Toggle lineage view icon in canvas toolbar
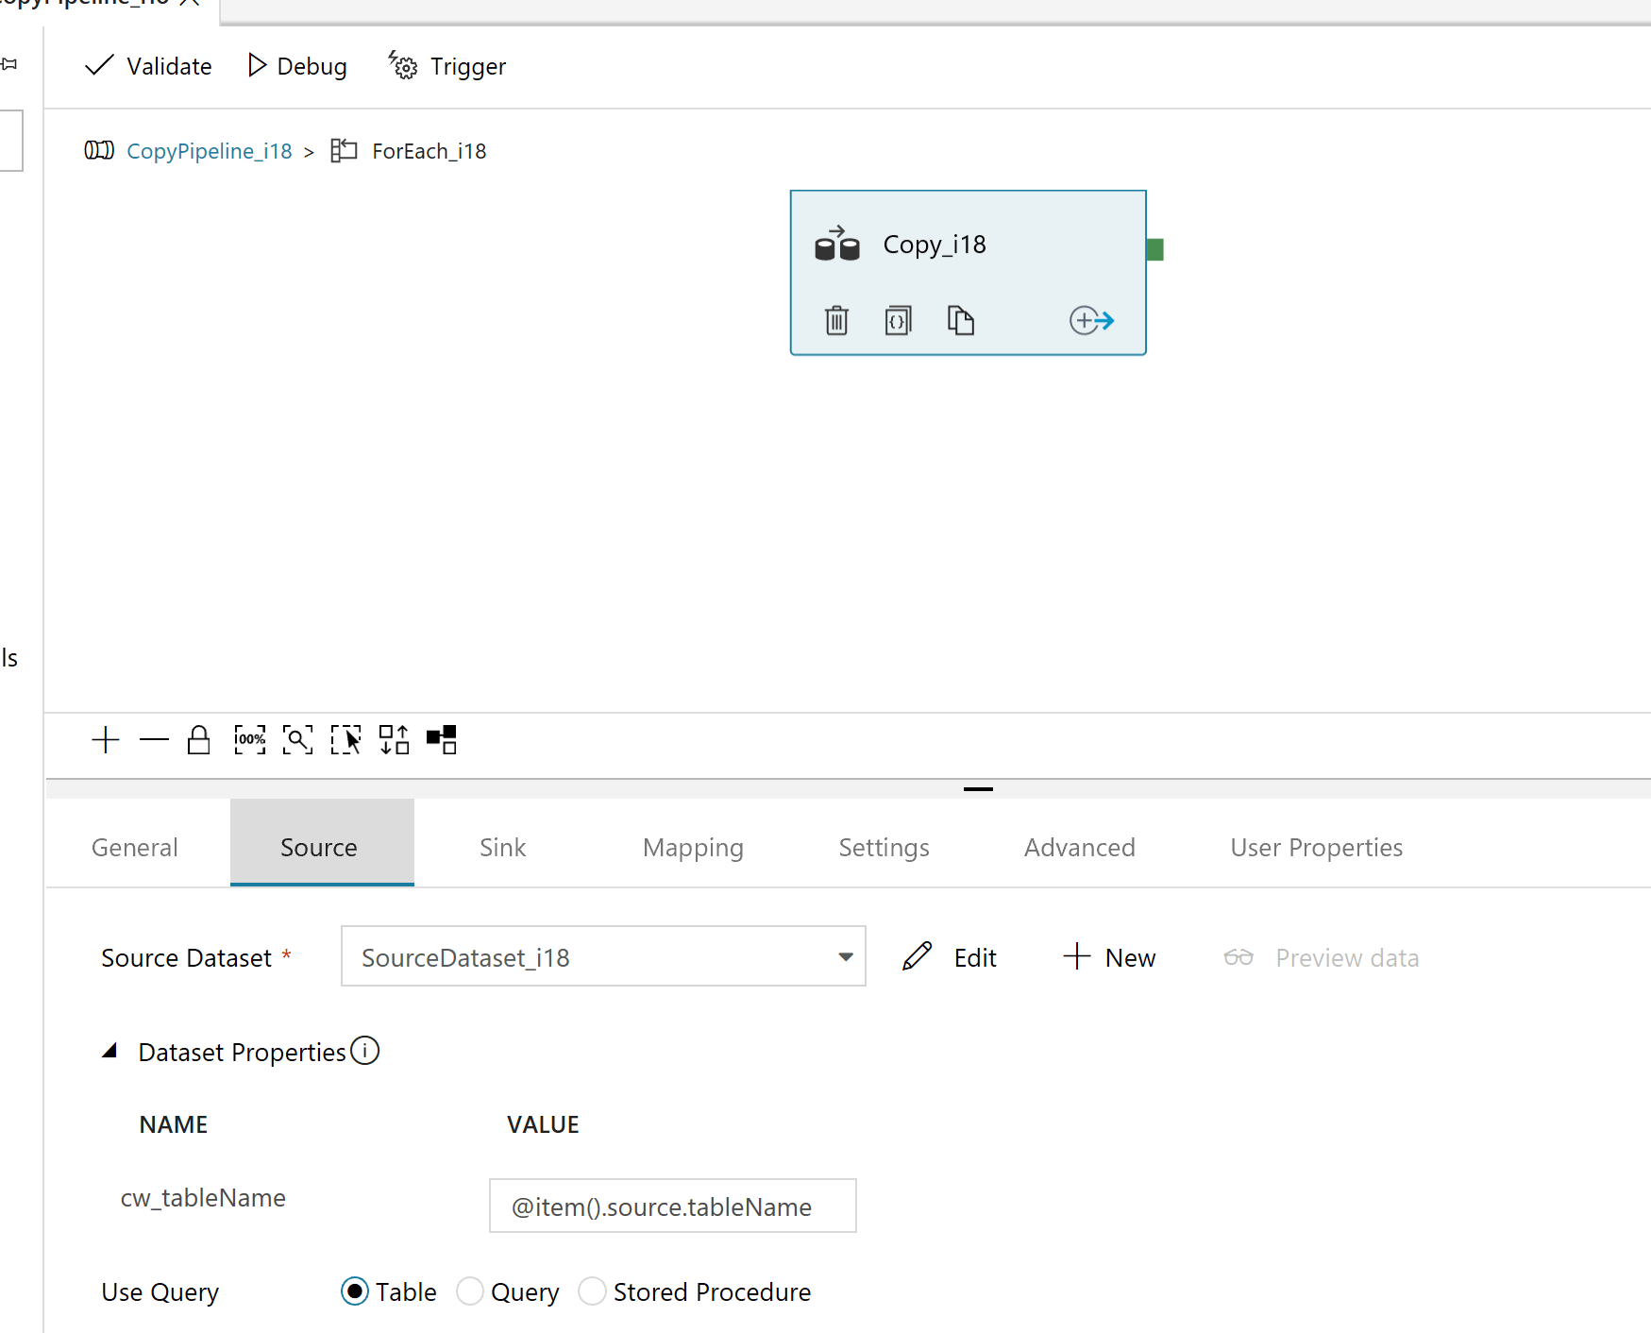 [x=442, y=739]
